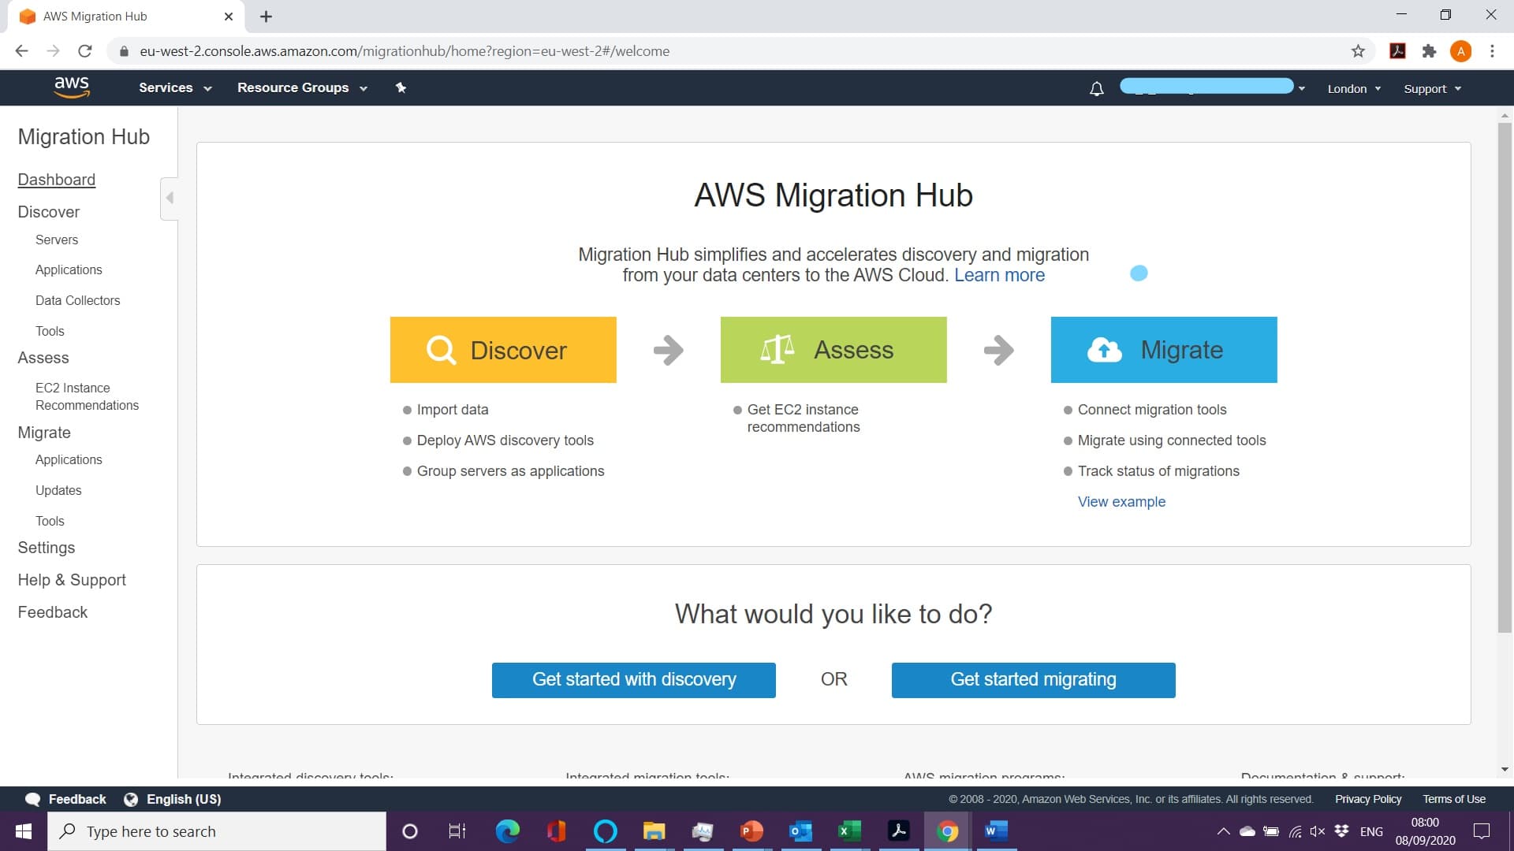Image resolution: width=1514 pixels, height=851 pixels.
Task: Click Get started with discovery
Action: [x=633, y=679]
